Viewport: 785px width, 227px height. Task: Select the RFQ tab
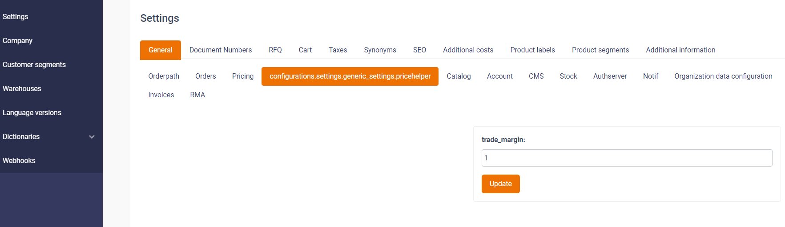coord(275,50)
